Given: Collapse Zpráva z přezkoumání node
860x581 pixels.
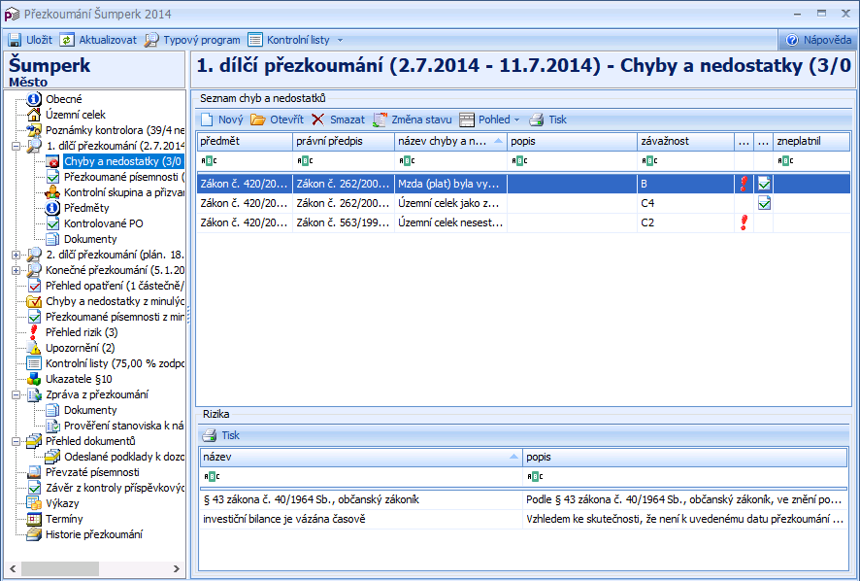Looking at the screenshot, I should pyautogui.click(x=16, y=394).
